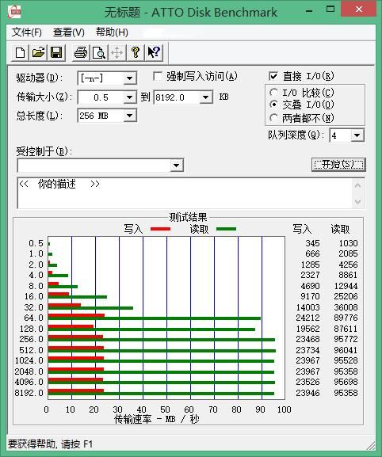Image resolution: width=382 pixels, height=457 pixels.
Task: Click the 传输速率 - MB / 秒 axis label
Action: coord(157,420)
